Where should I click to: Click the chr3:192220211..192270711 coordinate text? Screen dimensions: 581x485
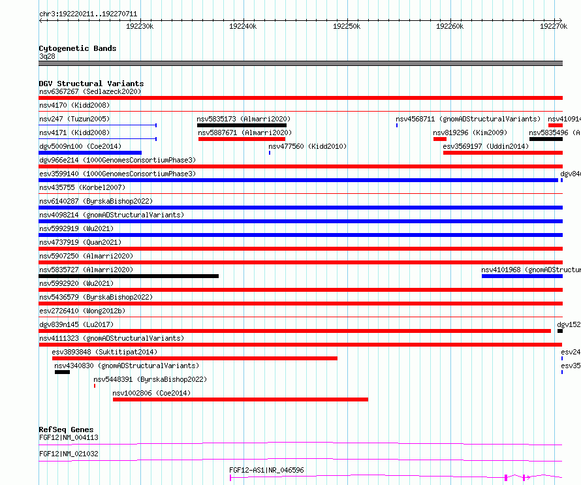pos(88,14)
